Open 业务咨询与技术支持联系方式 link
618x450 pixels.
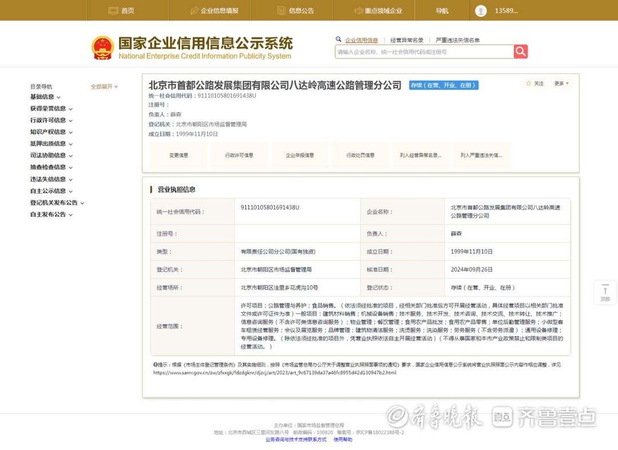coord(296,439)
